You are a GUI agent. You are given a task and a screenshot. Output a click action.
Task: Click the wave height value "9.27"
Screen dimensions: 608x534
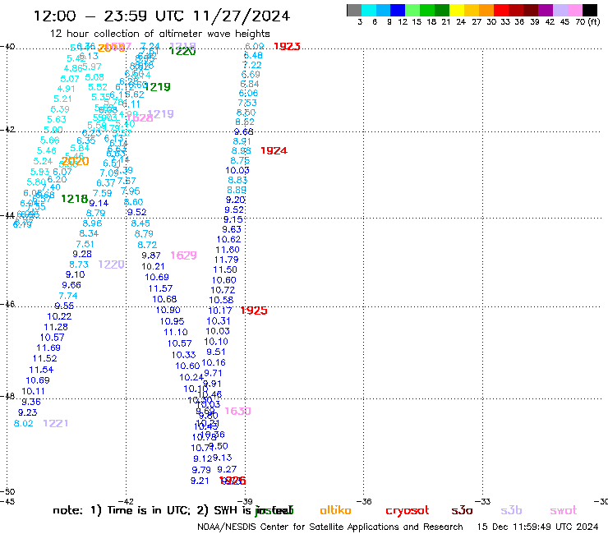click(x=227, y=469)
